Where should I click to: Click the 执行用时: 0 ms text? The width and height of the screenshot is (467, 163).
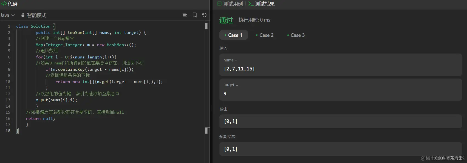[x=254, y=20]
